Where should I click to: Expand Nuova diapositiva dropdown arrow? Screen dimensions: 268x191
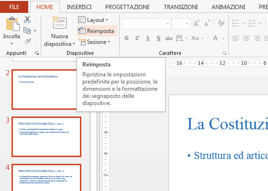[74, 44]
